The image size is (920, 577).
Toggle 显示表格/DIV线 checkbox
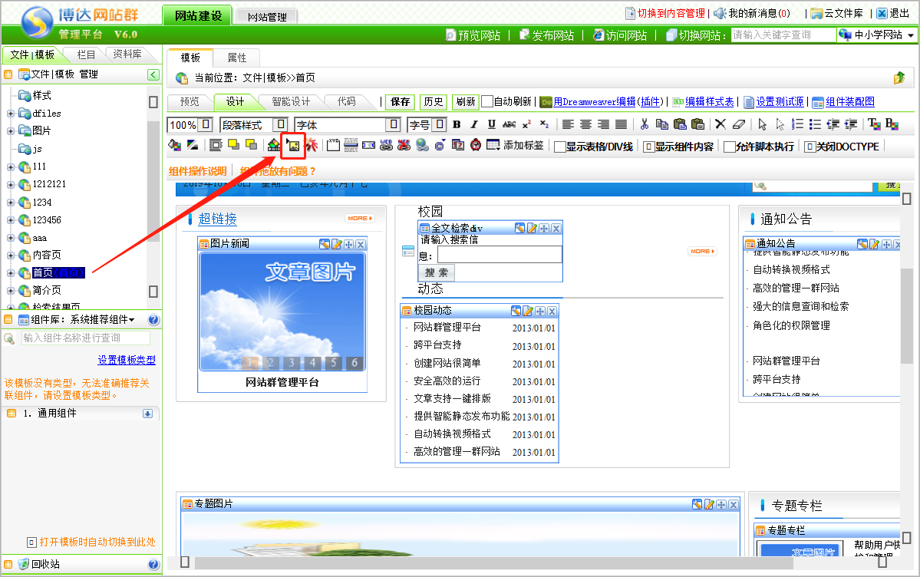560,147
